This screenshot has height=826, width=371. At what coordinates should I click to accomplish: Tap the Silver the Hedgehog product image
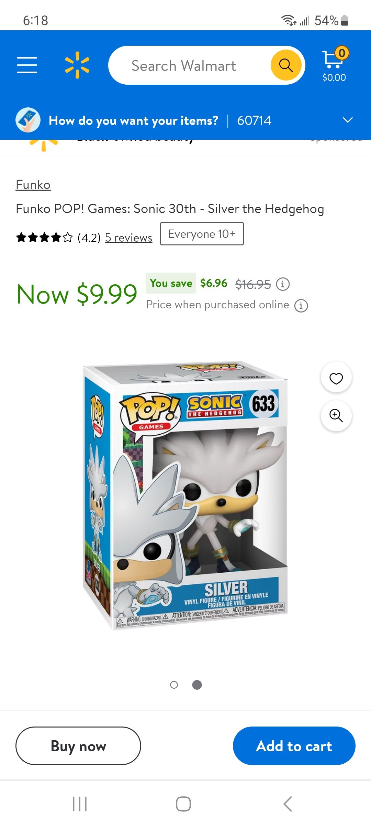[x=185, y=496]
